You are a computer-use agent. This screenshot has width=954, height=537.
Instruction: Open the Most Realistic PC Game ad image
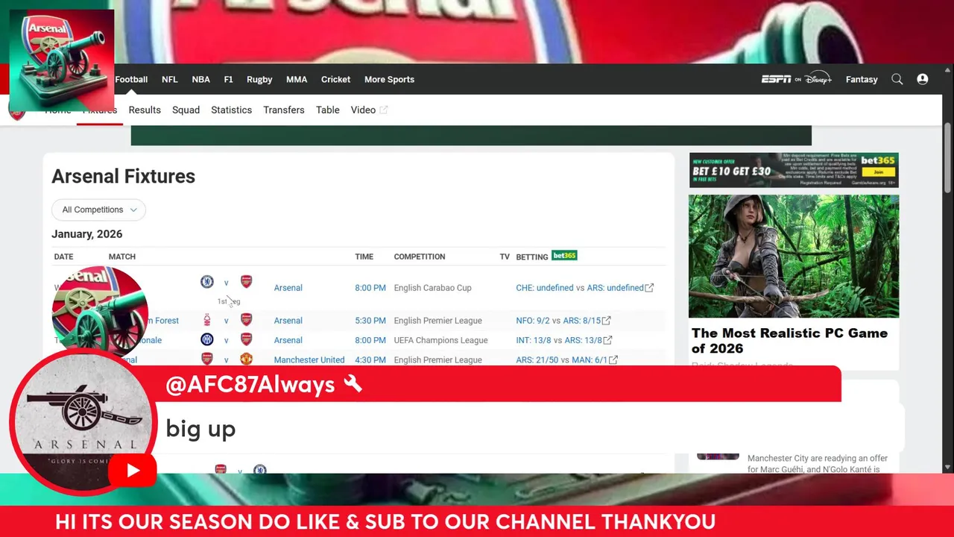[794, 257]
